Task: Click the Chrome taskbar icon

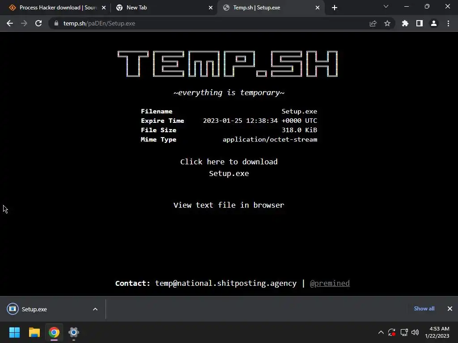Action: pos(54,332)
